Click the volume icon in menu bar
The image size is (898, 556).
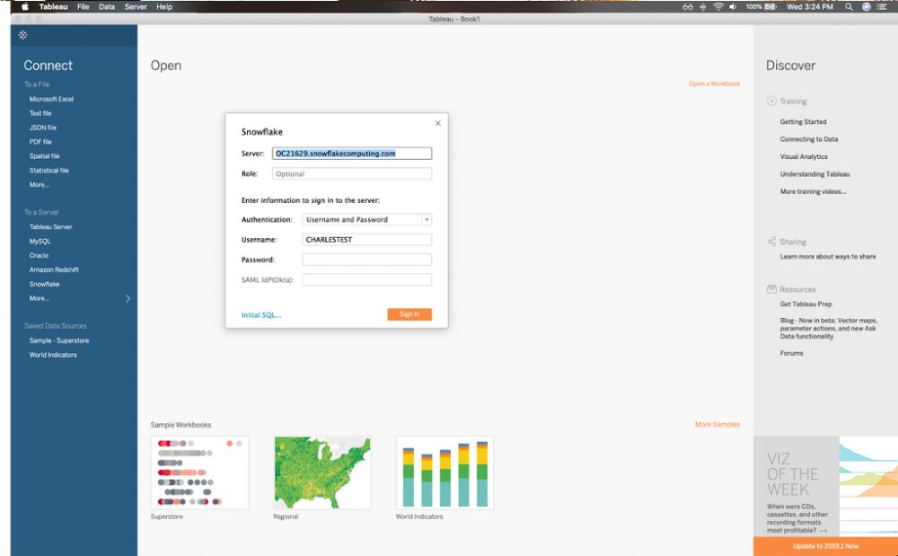(x=733, y=7)
